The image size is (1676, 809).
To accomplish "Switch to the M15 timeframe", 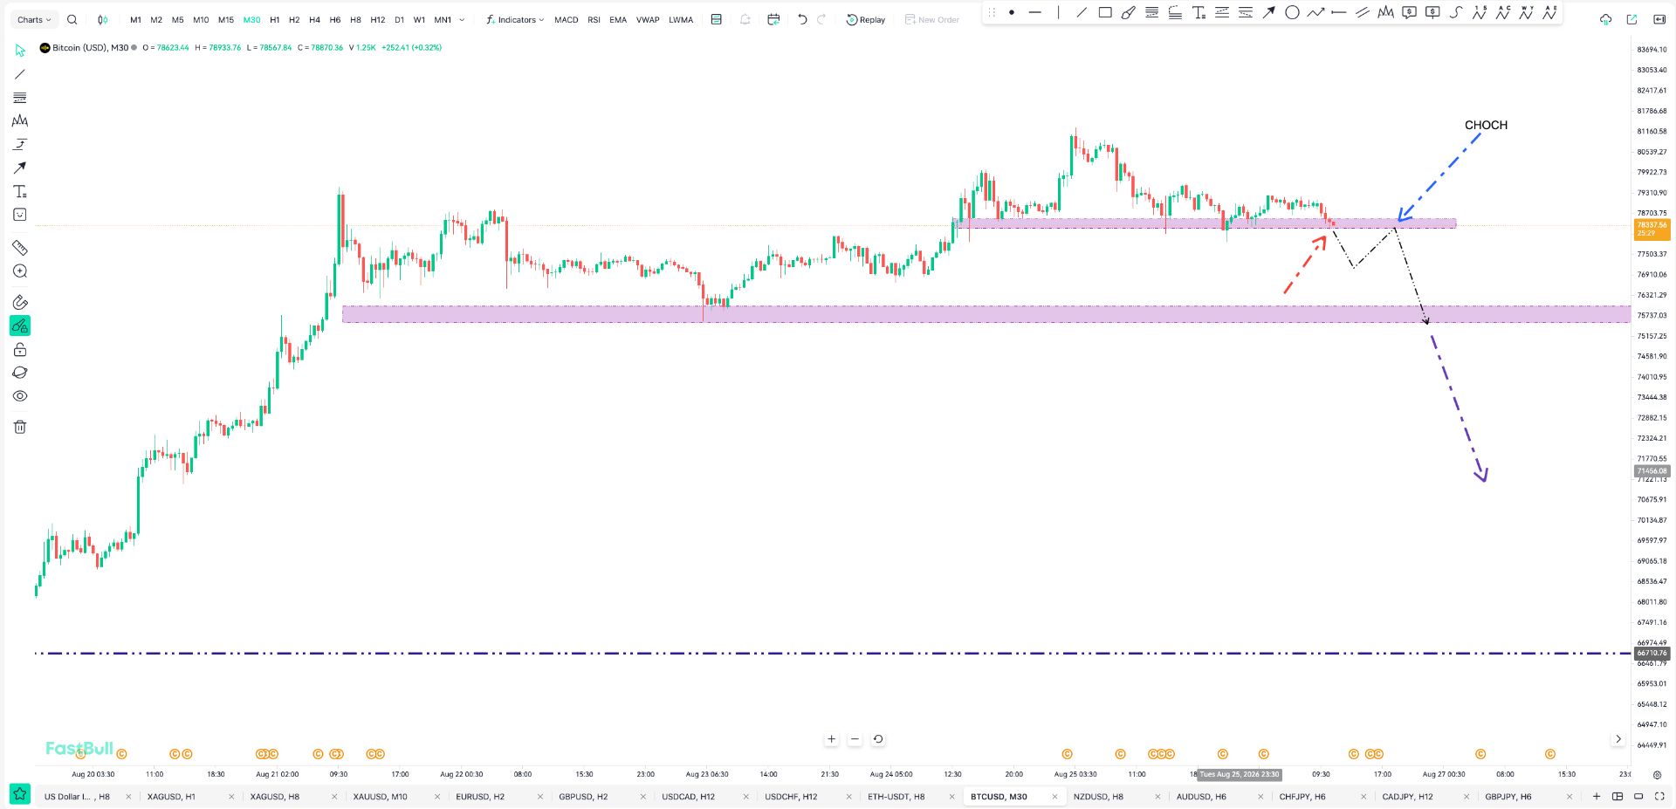I will click(226, 19).
